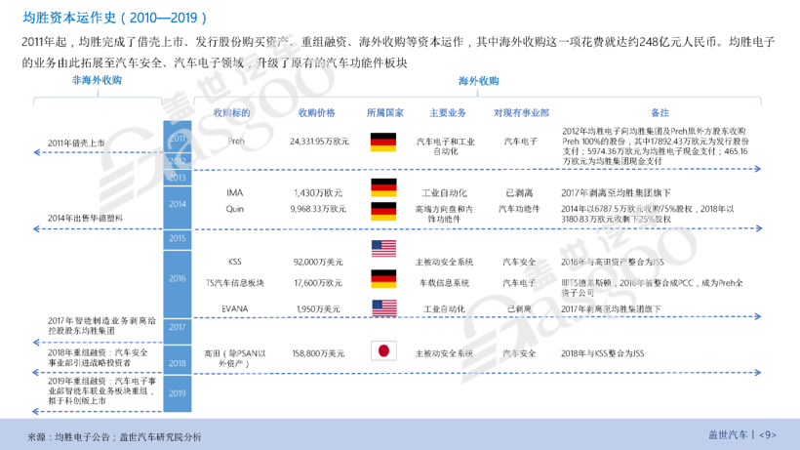Click the KSS acquisition target name
Image resolution: width=800 pixels, height=450 pixels.
coord(235,262)
